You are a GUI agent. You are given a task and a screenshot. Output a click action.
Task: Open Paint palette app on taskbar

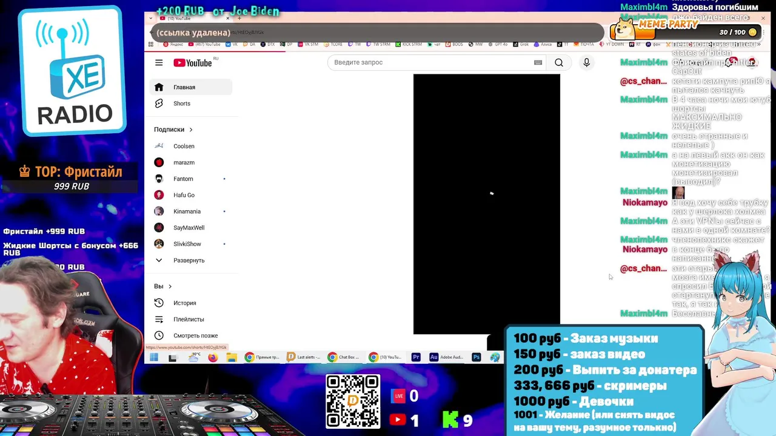click(x=495, y=357)
